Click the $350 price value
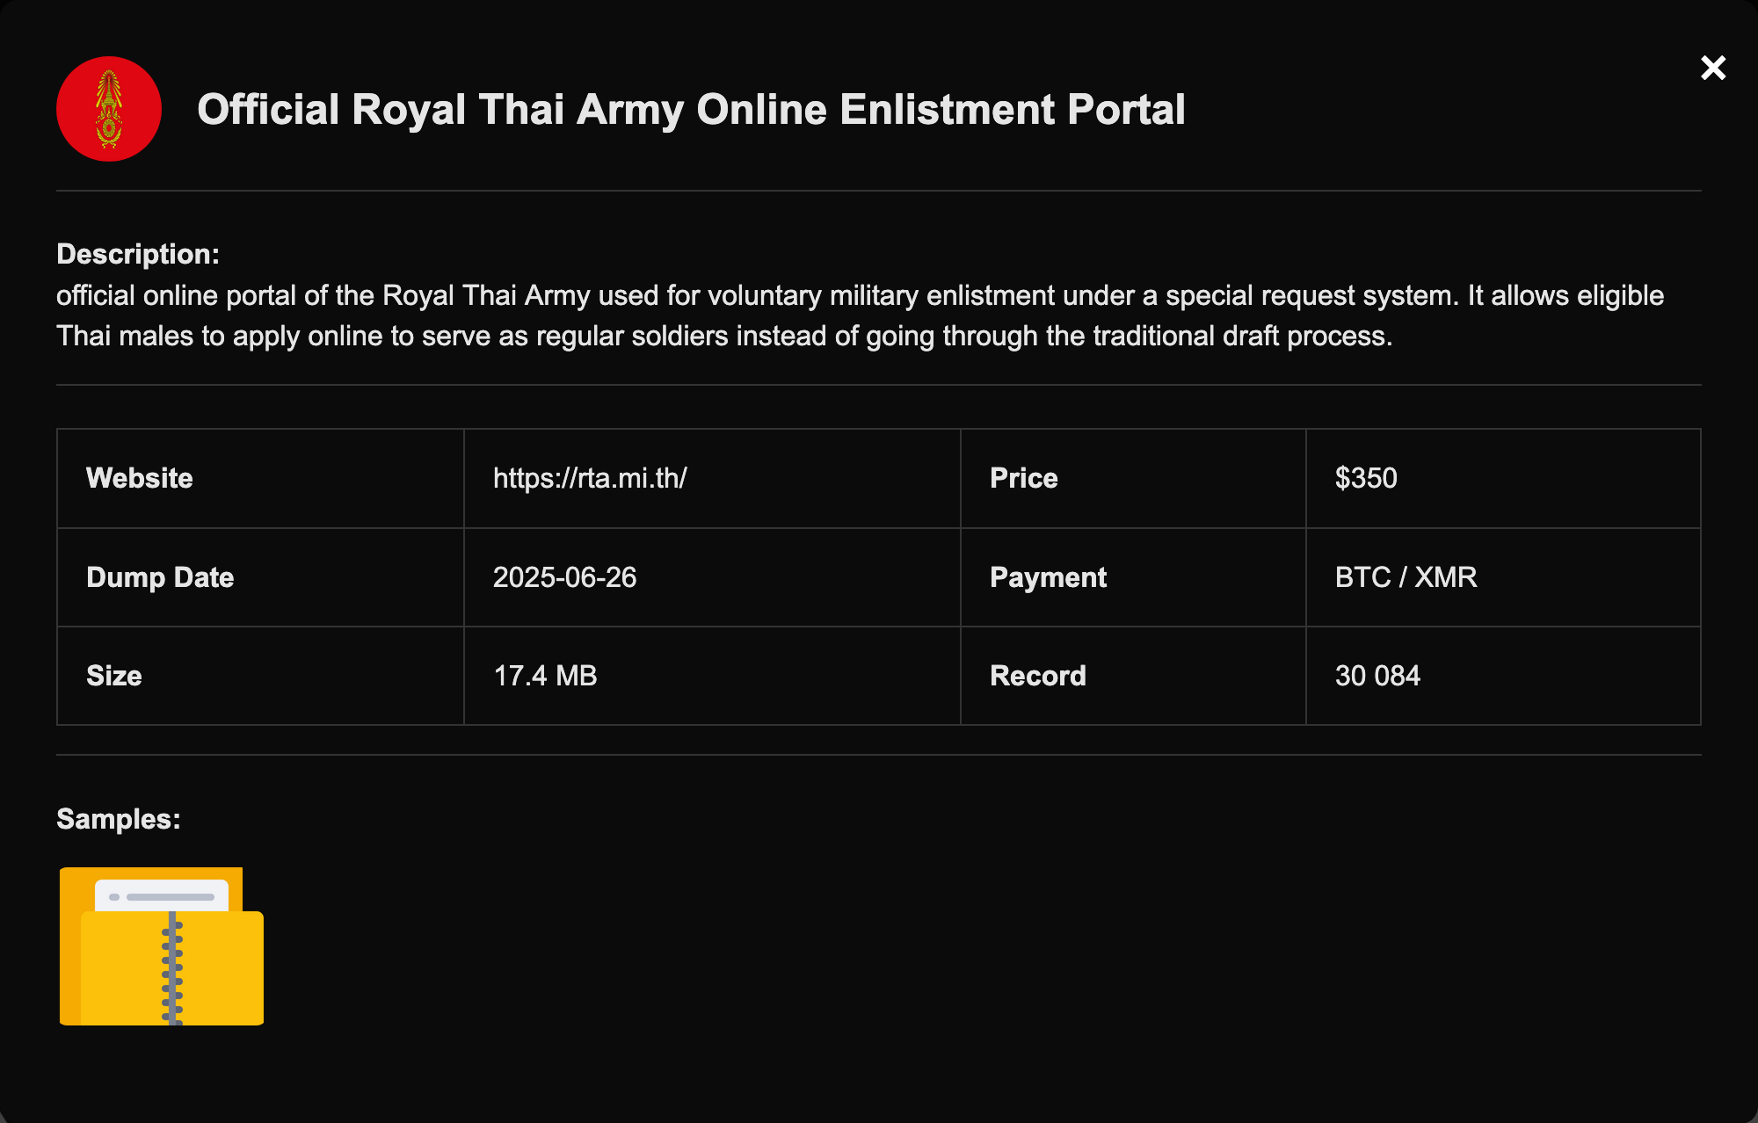 (1366, 478)
